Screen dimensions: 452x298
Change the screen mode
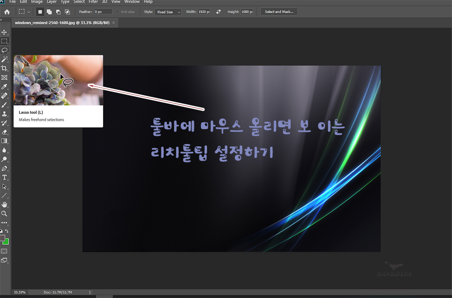pos(4,260)
